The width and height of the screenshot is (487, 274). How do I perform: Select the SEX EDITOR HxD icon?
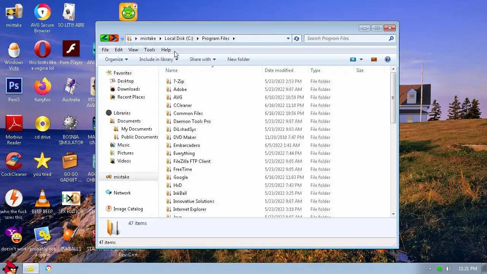pos(71,202)
